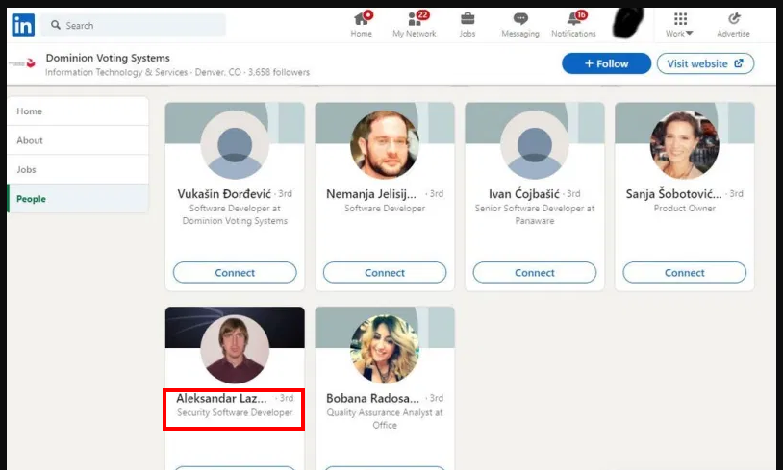Select the People tab in sidebar
This screenshot has height=470, width=783.
click(x=78, y=199)
